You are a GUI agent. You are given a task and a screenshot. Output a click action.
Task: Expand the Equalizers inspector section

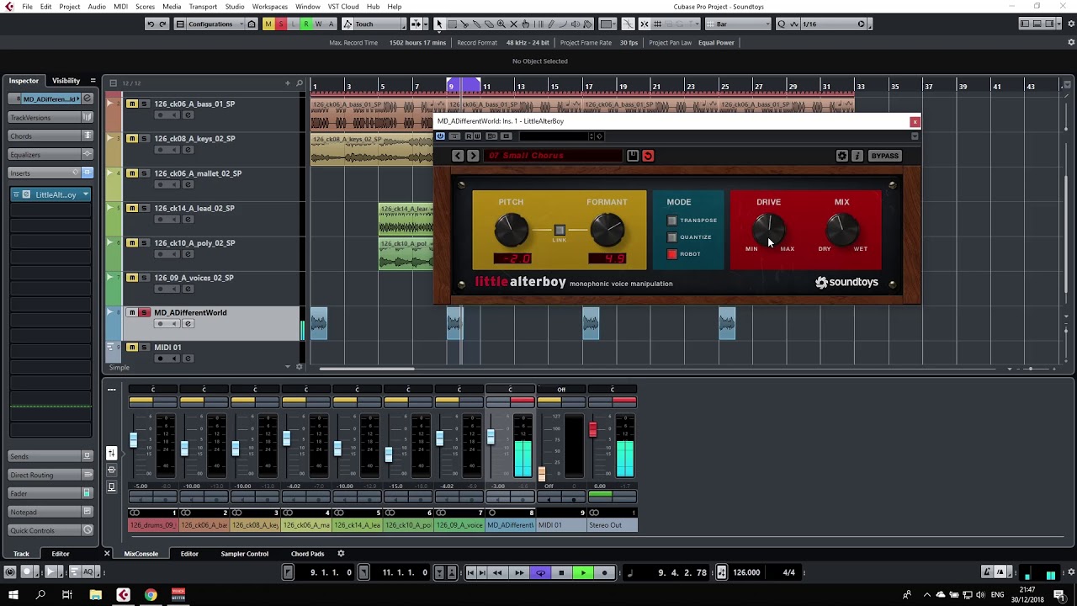tap(50, 154)
